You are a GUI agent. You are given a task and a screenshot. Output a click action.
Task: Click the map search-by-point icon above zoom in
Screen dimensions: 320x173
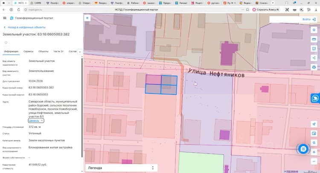pyautogui.click(x=314, y=143)
